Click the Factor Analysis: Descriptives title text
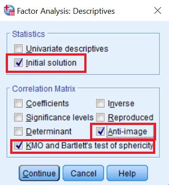 (66, 11)
